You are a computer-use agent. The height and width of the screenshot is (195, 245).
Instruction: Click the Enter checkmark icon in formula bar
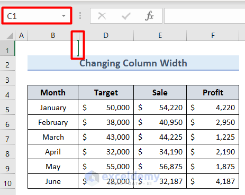[x=126, y=16]
